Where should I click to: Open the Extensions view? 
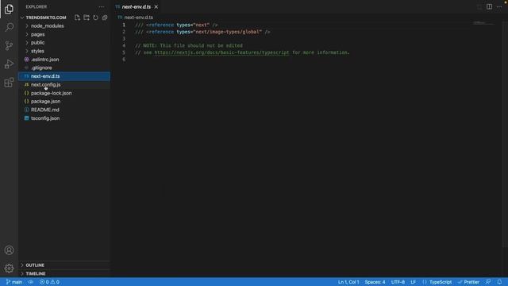click(x=9, y=83)
